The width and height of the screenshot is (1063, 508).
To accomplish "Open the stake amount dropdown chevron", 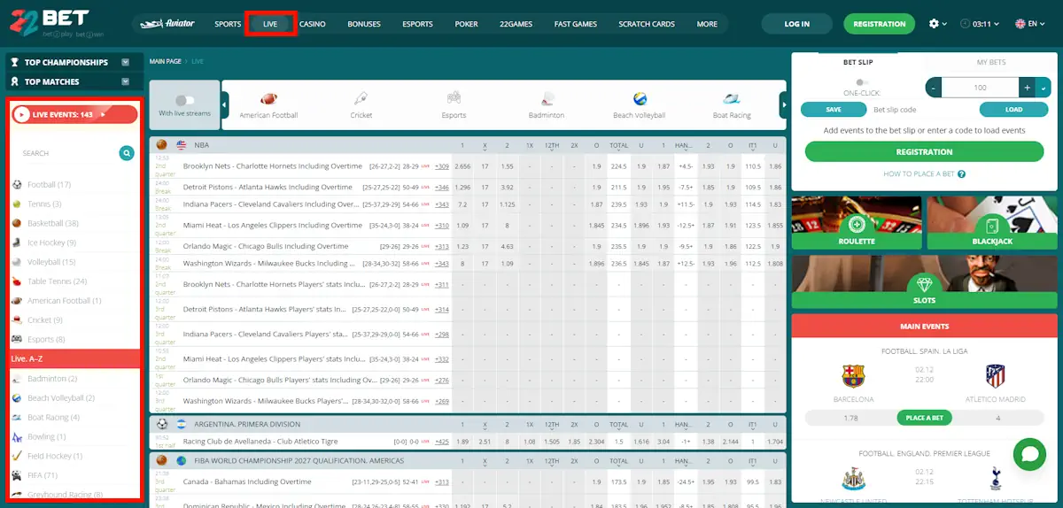I will click(x=1044, y=88).
